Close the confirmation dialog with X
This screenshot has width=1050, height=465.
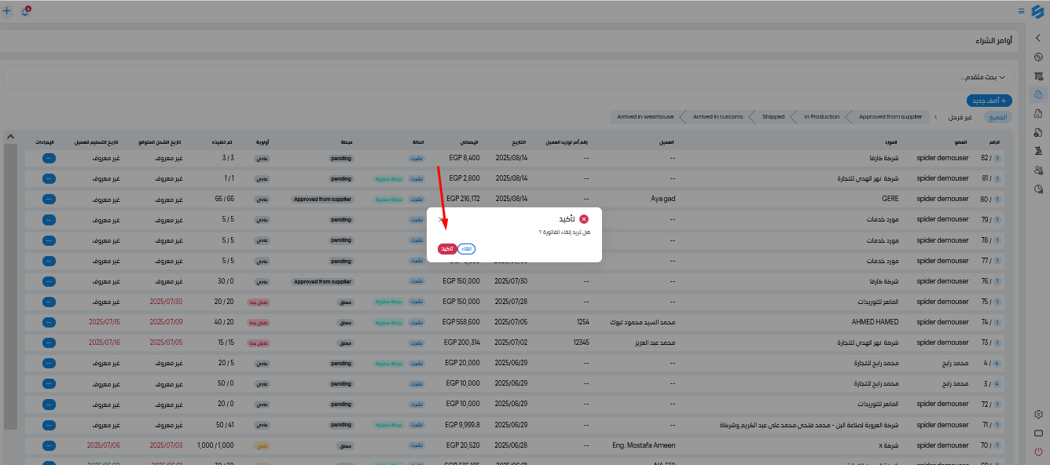(x=440, y=219)
